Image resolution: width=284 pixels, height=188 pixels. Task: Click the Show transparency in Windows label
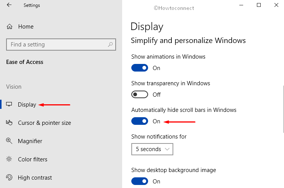[171, 83]
